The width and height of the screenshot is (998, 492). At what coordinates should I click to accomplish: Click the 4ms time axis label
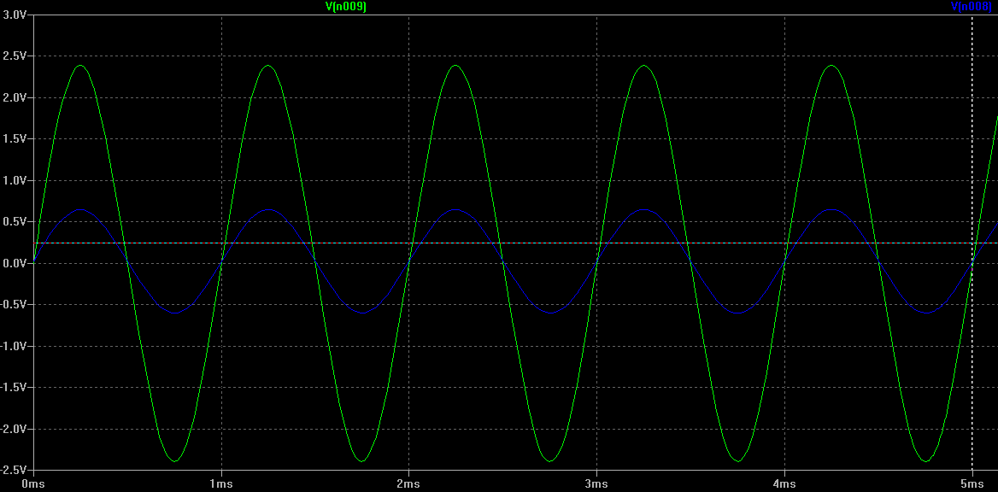pyautogui.click(x=784, y=484)
